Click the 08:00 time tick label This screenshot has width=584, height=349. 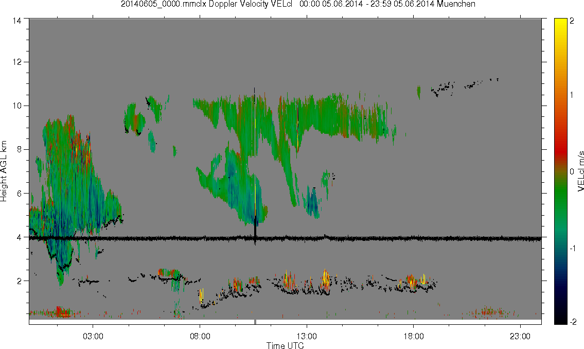click(200, 336)
